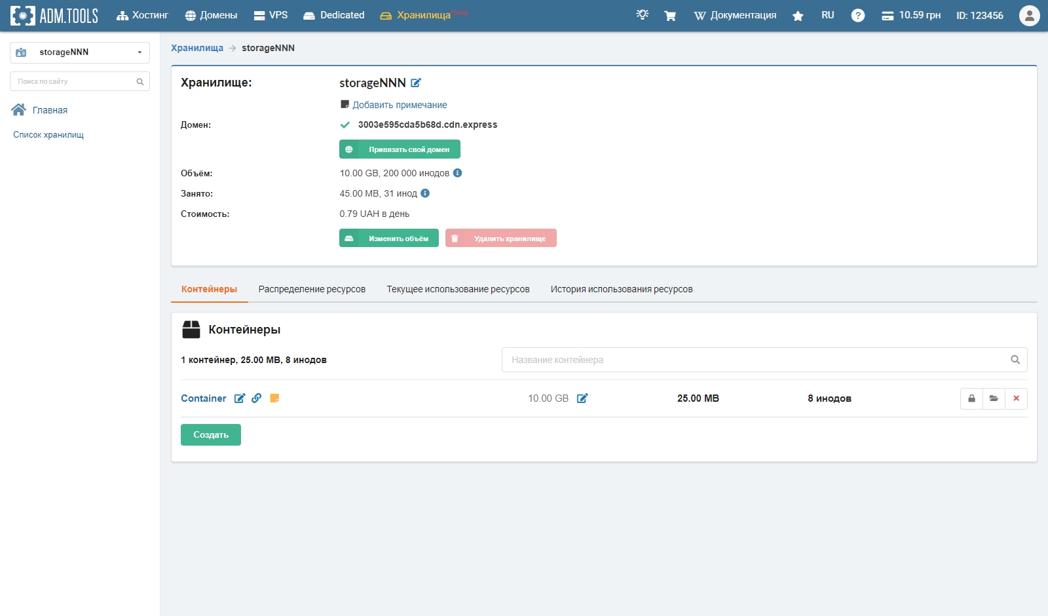Click the sidebar home icon
1048x616 pixels.
coord(19,109)
